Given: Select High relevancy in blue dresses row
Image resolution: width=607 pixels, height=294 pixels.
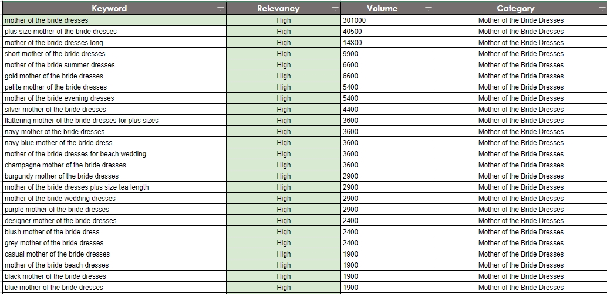Looking at the screenshot, I should (x=284, y=288).
